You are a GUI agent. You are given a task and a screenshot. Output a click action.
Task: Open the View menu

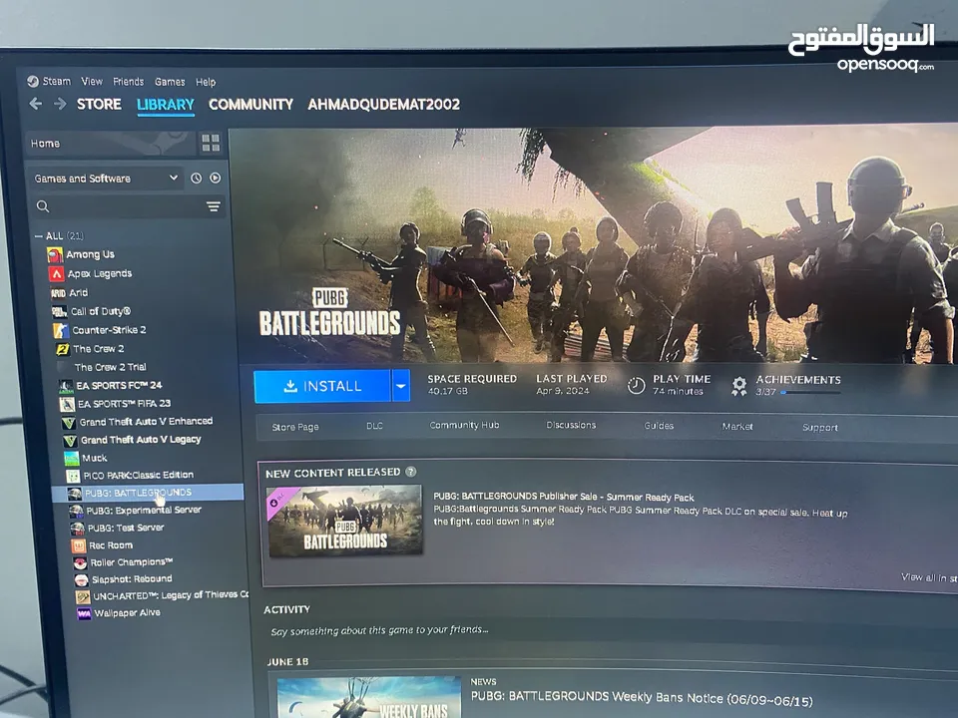pyautogui.click(x=92, y=81)
